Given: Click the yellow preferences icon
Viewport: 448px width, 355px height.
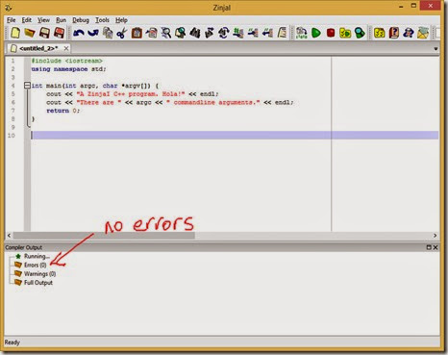Looking at the screenshot, I should point(380,33).
